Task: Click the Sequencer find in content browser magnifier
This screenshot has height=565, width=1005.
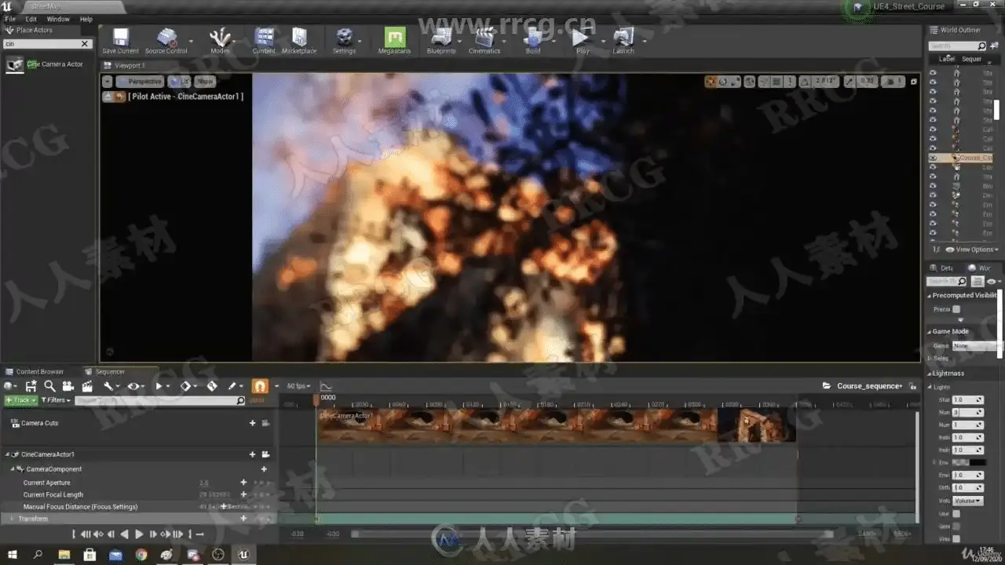Action: point(49,386)
